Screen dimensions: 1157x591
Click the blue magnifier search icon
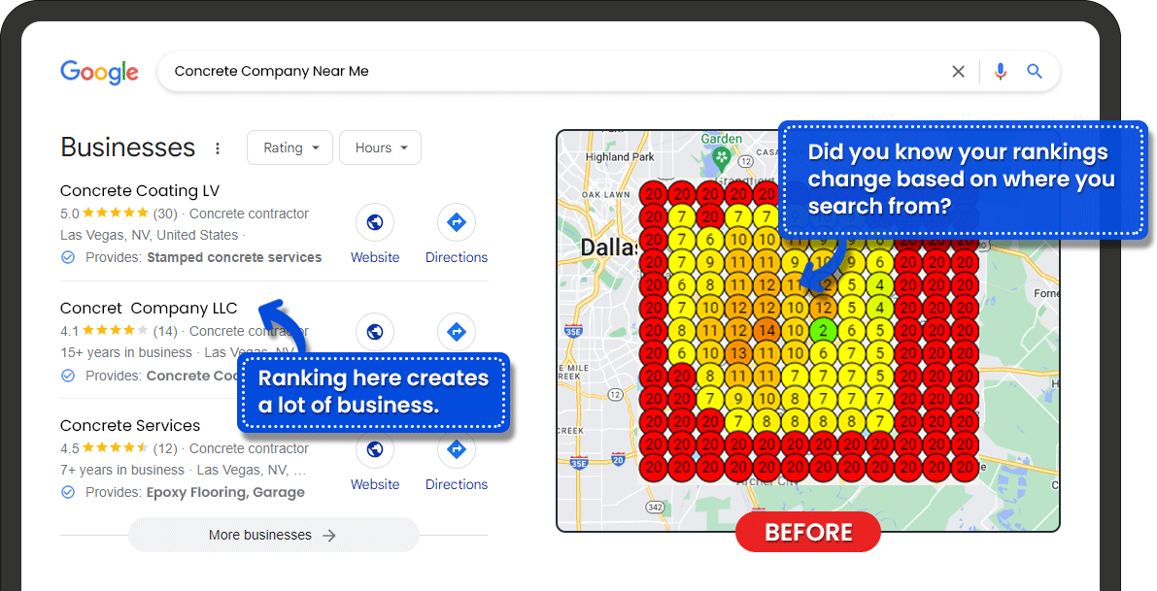click(x=1035, y=72)
